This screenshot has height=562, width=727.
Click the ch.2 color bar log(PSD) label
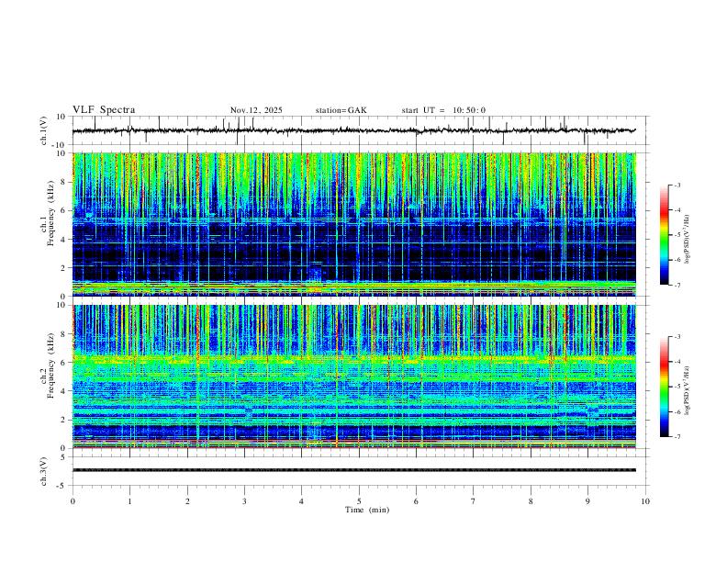pos(688,390)
